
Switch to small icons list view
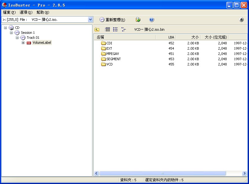[x=115, y=29]
